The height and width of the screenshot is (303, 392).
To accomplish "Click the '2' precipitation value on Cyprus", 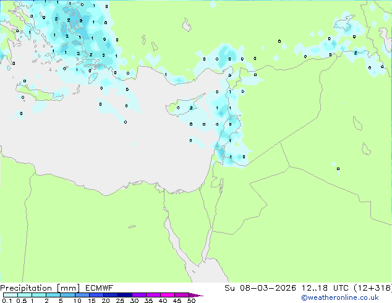I will click(191, 108).
